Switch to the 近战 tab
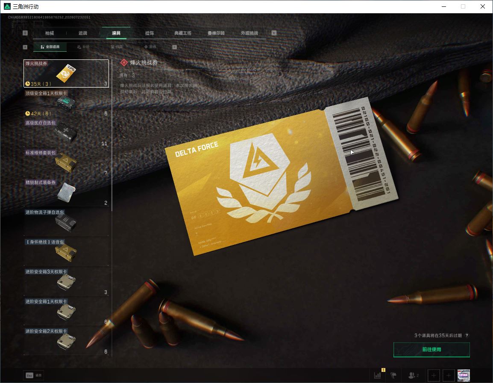The image size is (493, 383). pos(83,33)
